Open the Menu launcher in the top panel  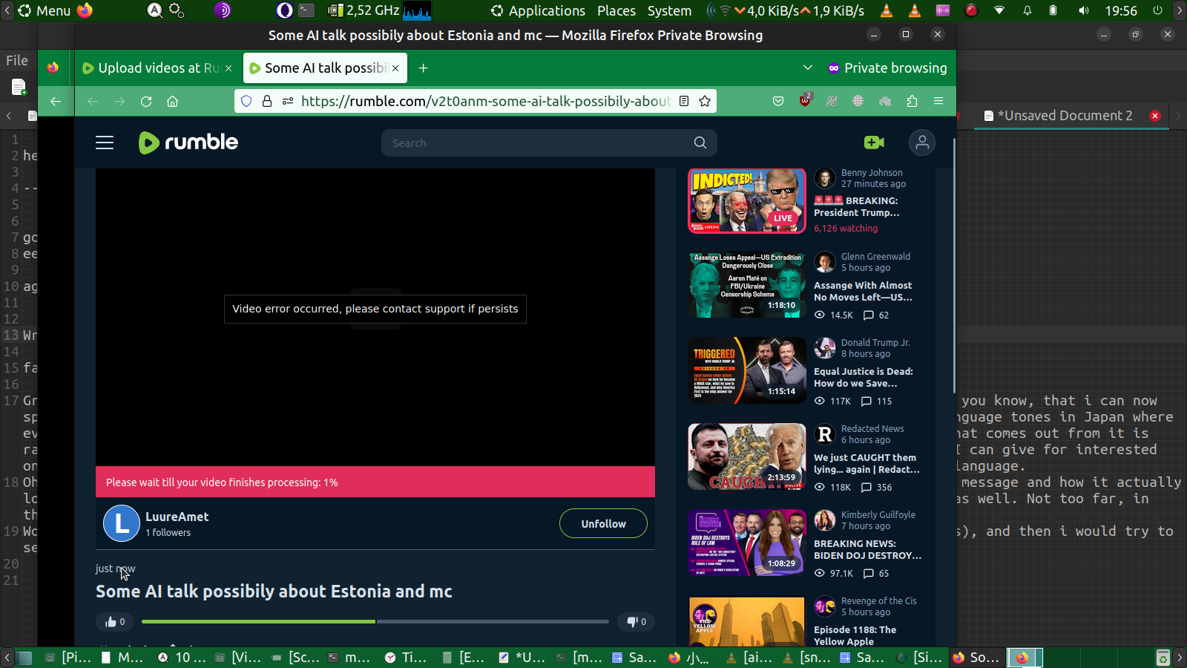[x=45, y=10]
